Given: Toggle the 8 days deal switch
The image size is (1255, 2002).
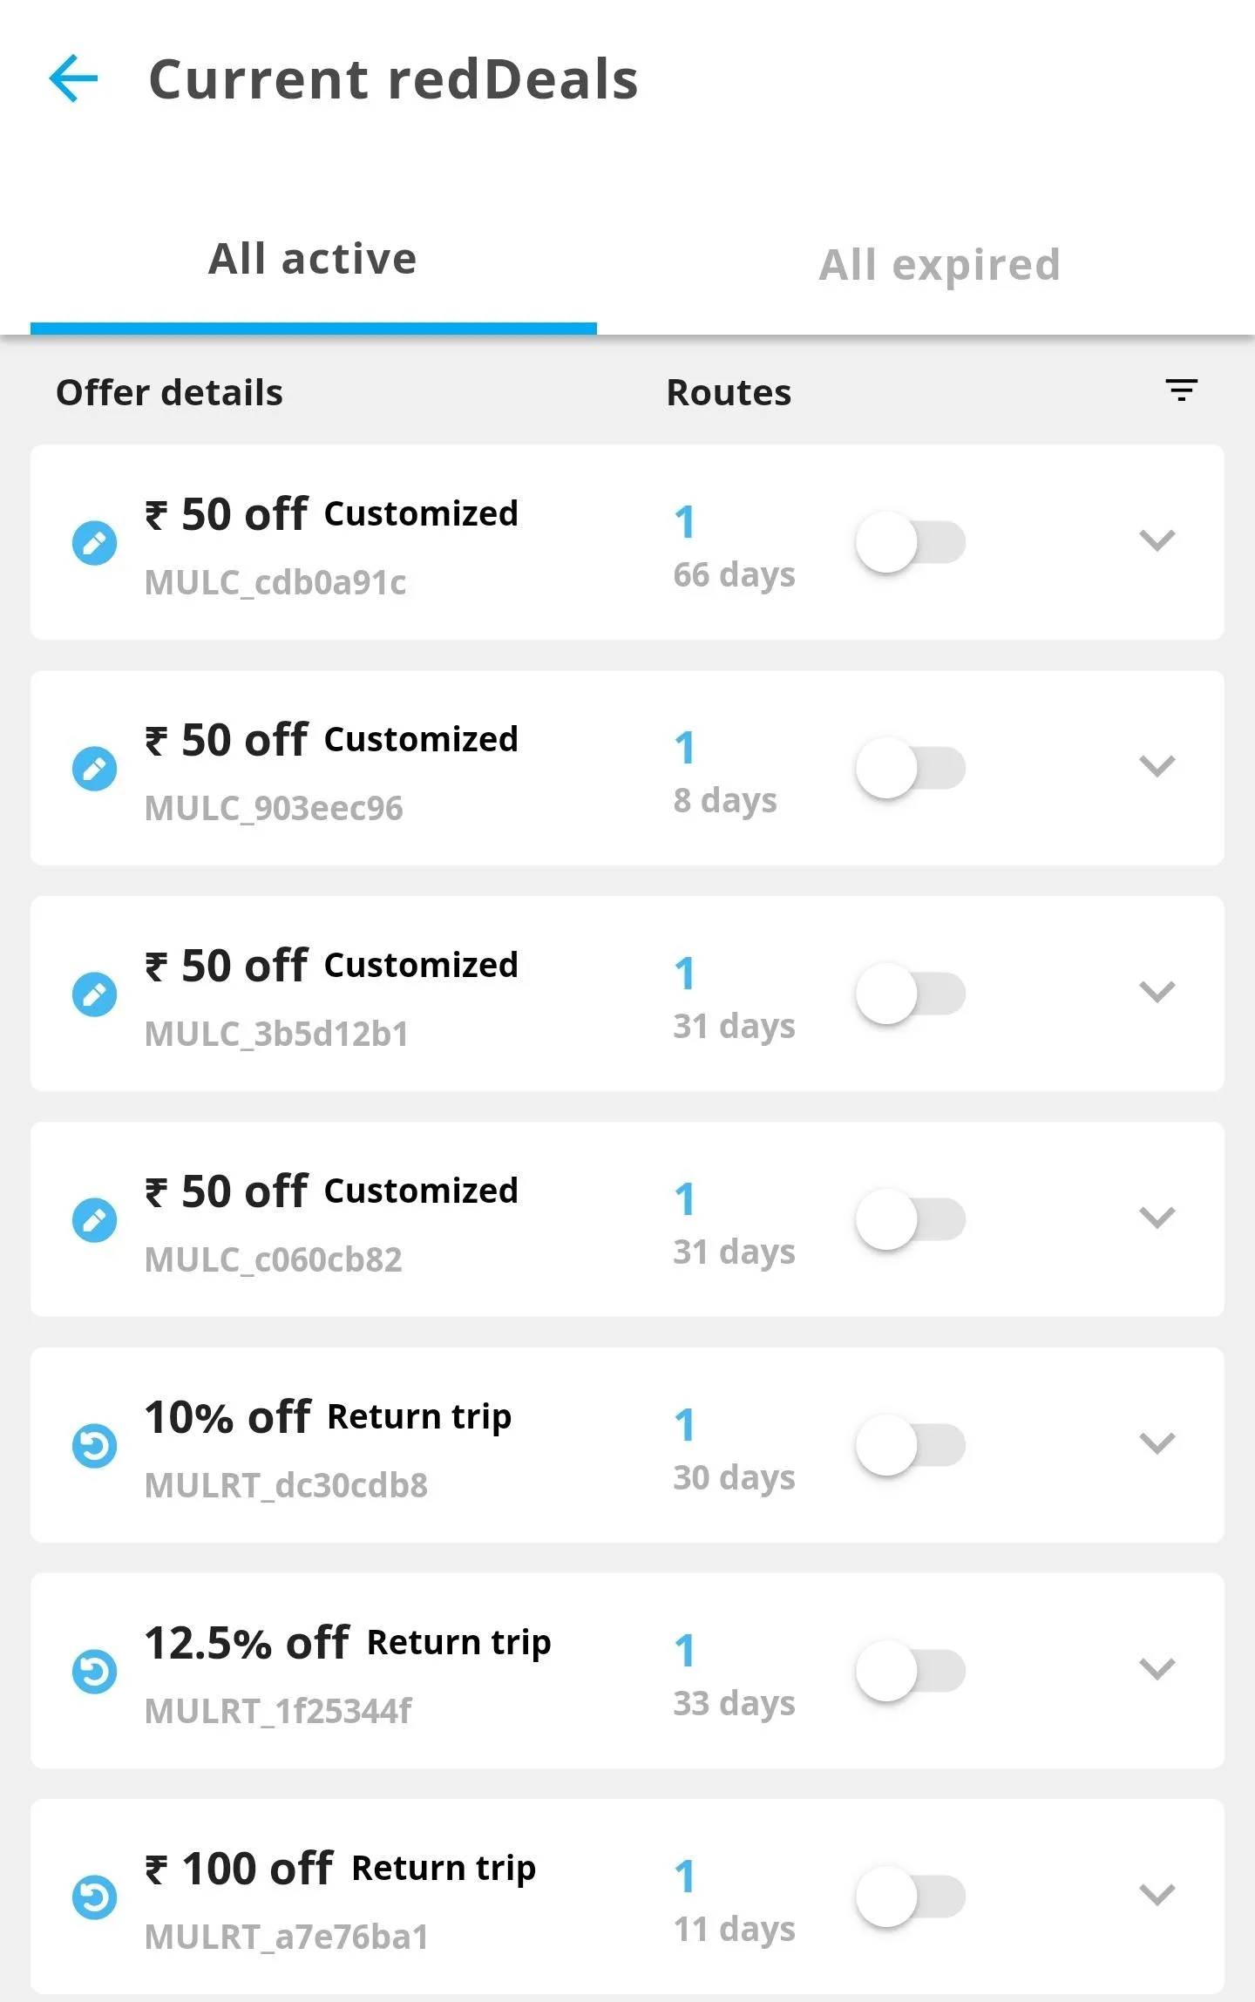Looking at the screenshot, I should coord(911,769).
